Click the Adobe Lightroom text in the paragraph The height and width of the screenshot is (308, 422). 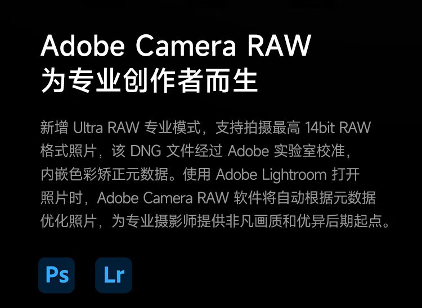click(271, 175)
